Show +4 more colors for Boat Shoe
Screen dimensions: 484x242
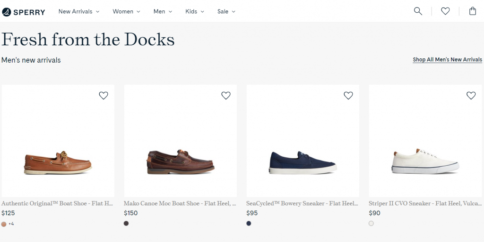[11, 224]
